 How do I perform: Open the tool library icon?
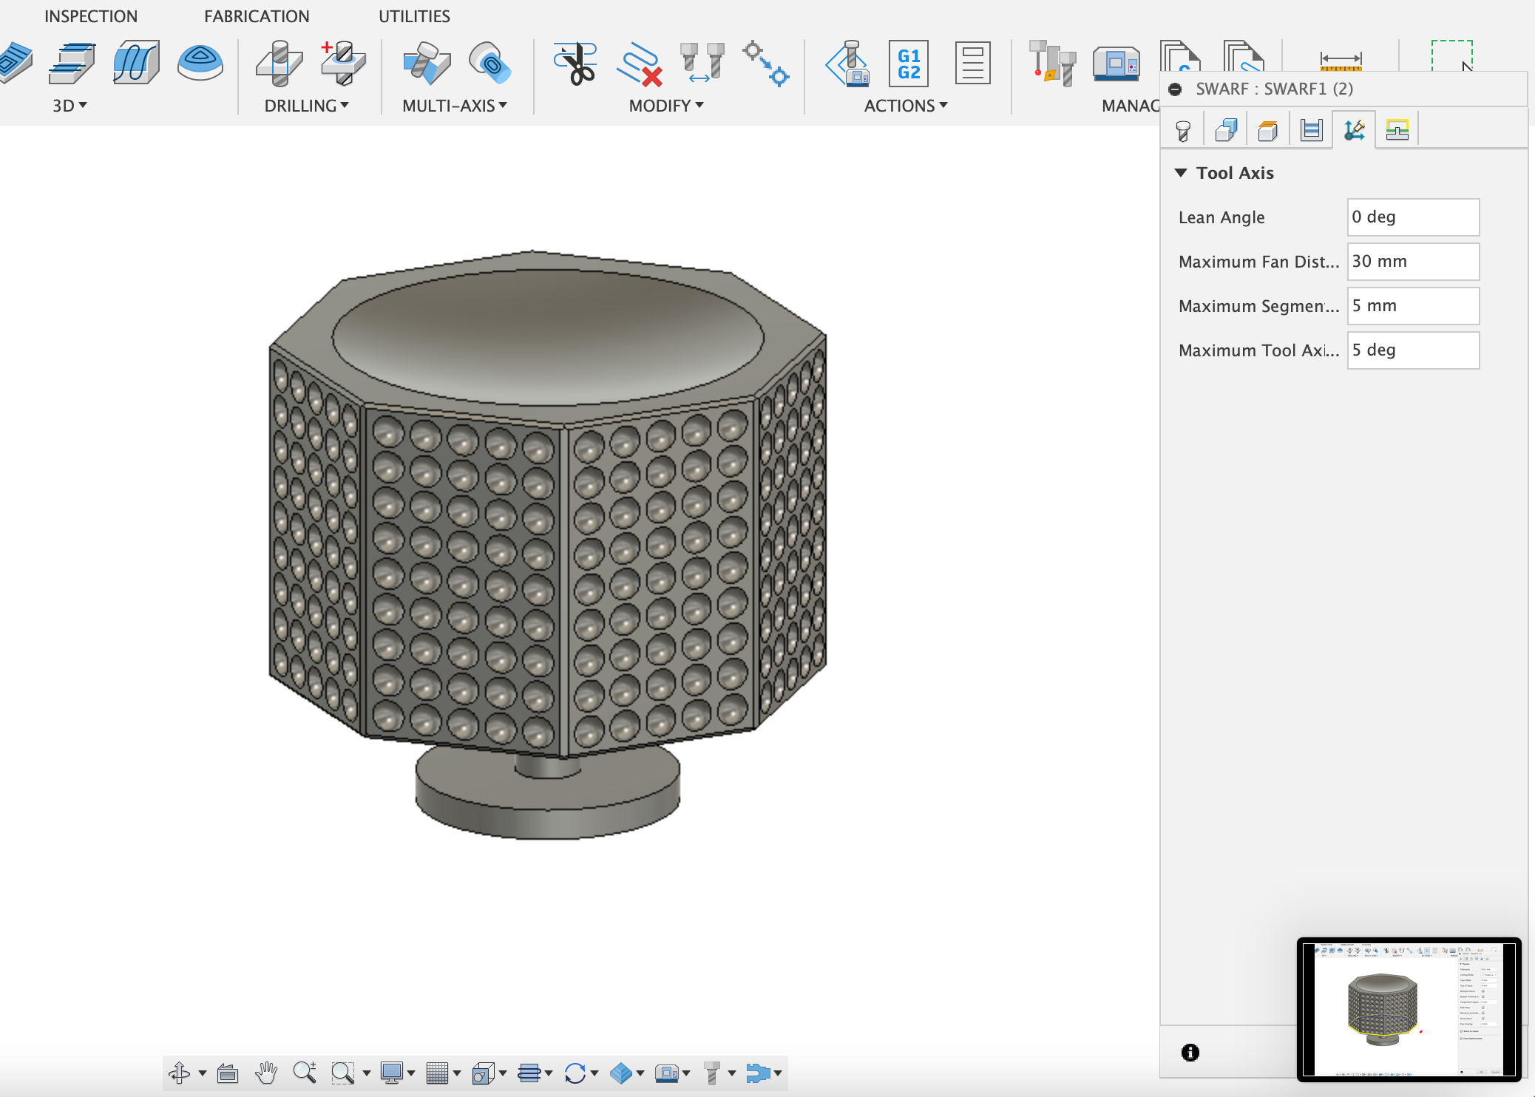point(1052,64)
